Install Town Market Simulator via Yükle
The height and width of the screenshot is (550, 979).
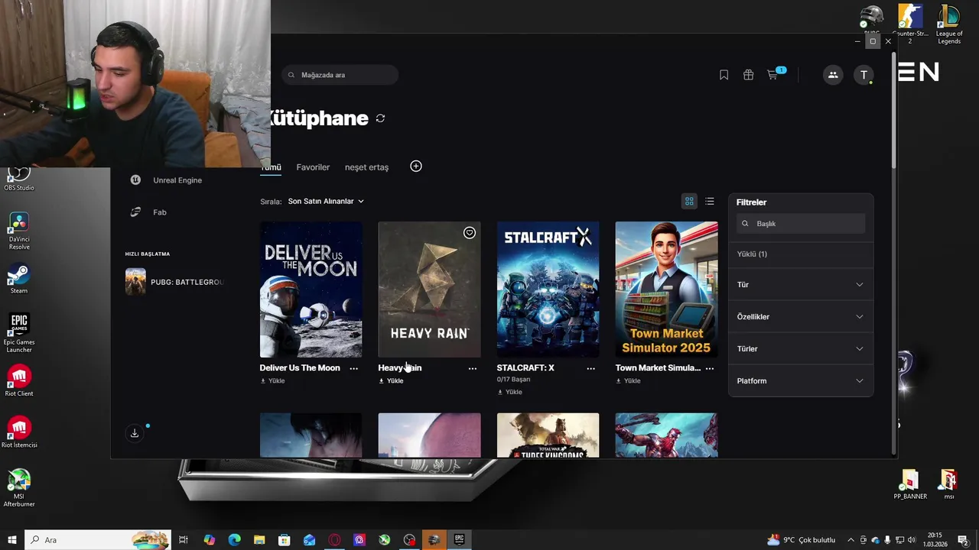click(x=628, y=381)
